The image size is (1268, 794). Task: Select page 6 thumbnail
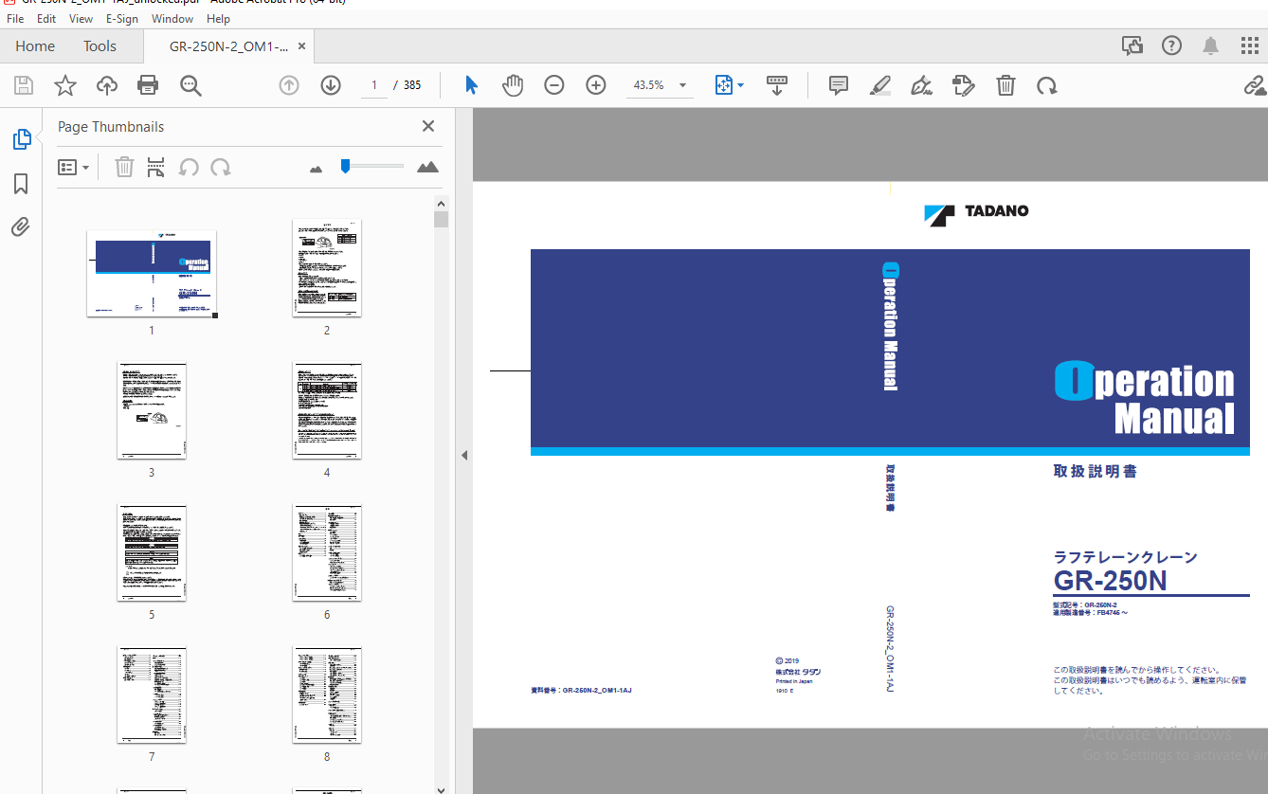327,552
